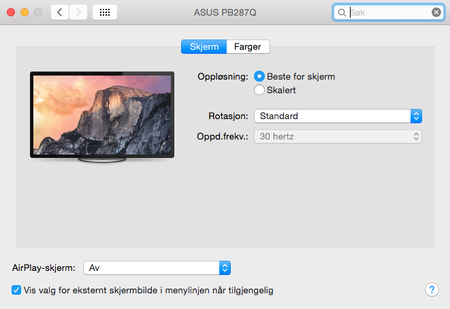
Task: Open help with the question mark button
Action: [x=432, y=290]
